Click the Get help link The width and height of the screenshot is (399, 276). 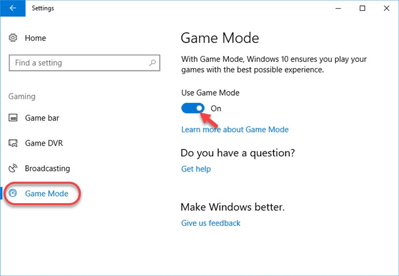point(196,169)
